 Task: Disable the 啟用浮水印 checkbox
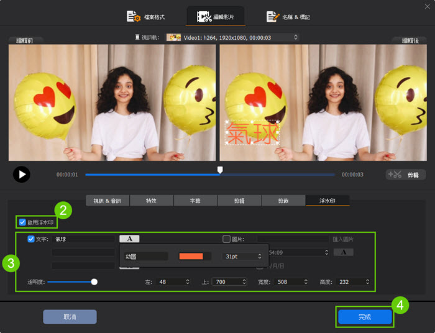(x=23, y=222)
